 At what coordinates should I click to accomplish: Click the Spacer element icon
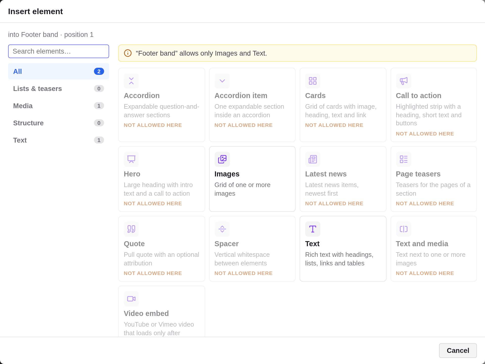tap(222, 229)
